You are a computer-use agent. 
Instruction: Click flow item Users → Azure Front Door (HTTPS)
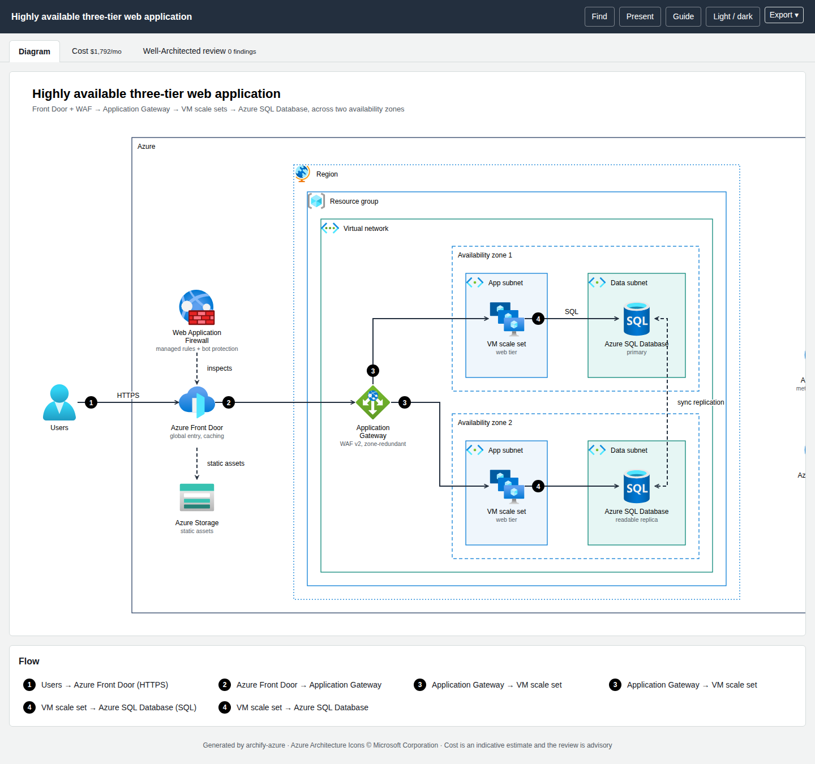[96, 685]
